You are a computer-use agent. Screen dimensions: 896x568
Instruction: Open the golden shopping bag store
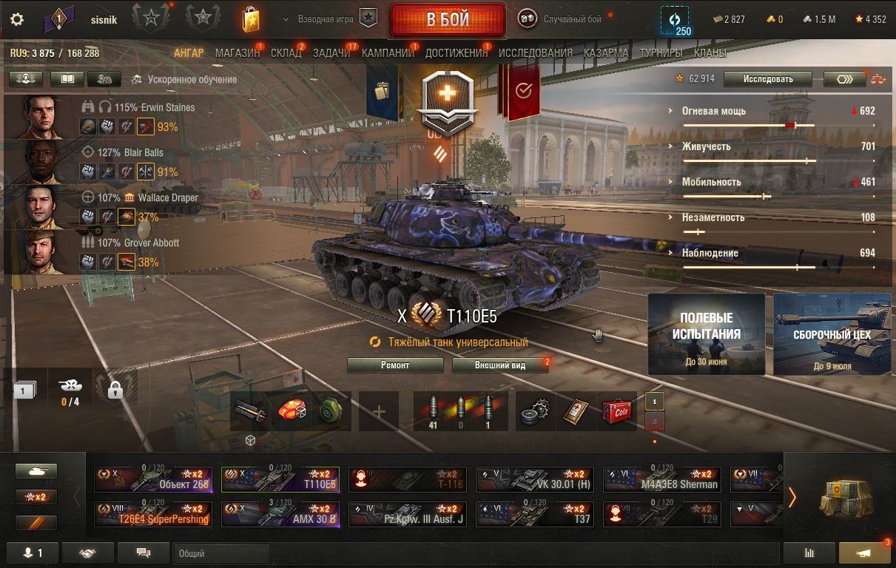252,19
